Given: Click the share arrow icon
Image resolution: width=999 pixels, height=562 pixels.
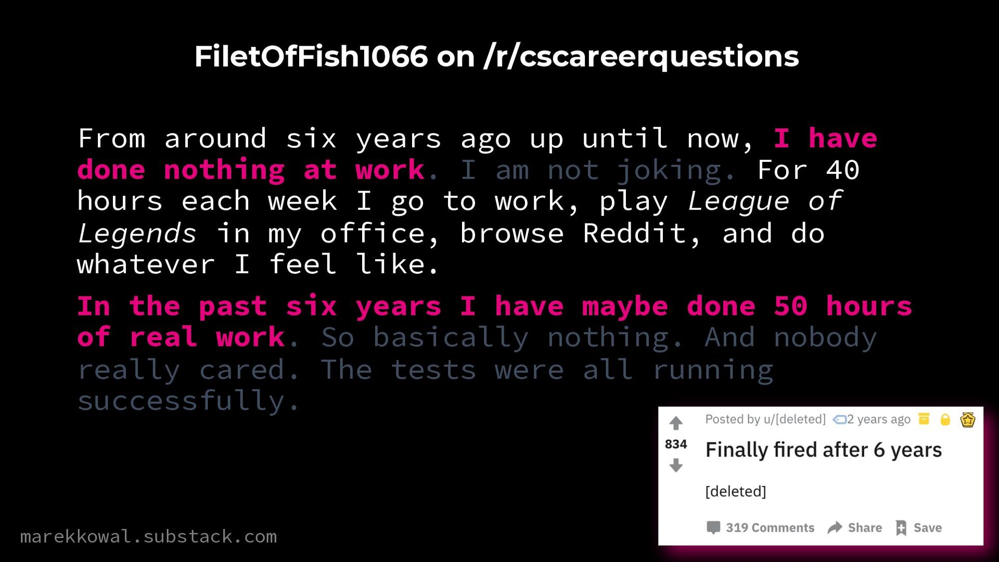Looking at the screenshot, I should pos(835,528).
